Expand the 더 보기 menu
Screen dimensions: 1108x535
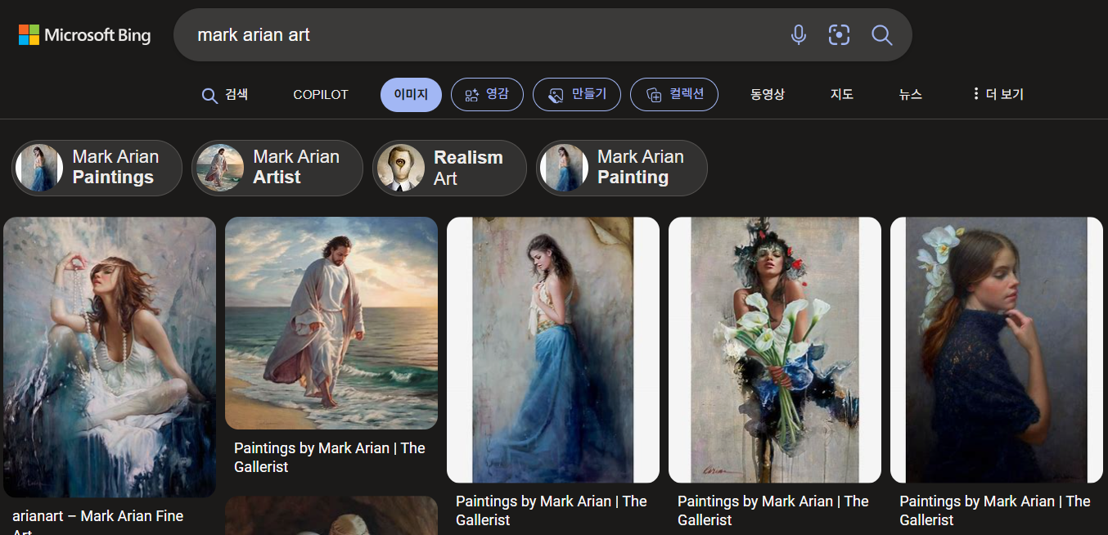[998, 95]
